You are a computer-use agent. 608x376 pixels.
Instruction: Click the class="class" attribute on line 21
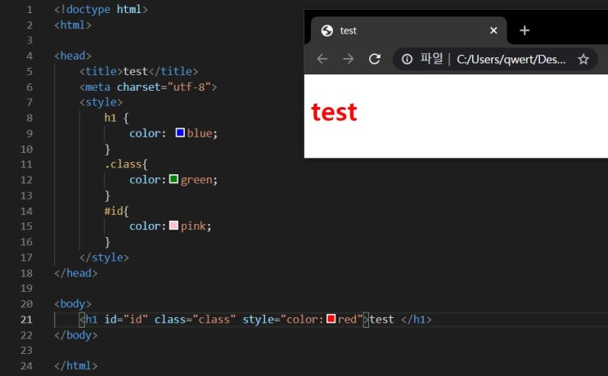(x=195, y=320)
